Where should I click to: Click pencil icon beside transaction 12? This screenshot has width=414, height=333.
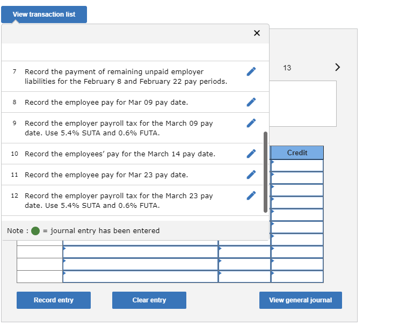[251, 196]
